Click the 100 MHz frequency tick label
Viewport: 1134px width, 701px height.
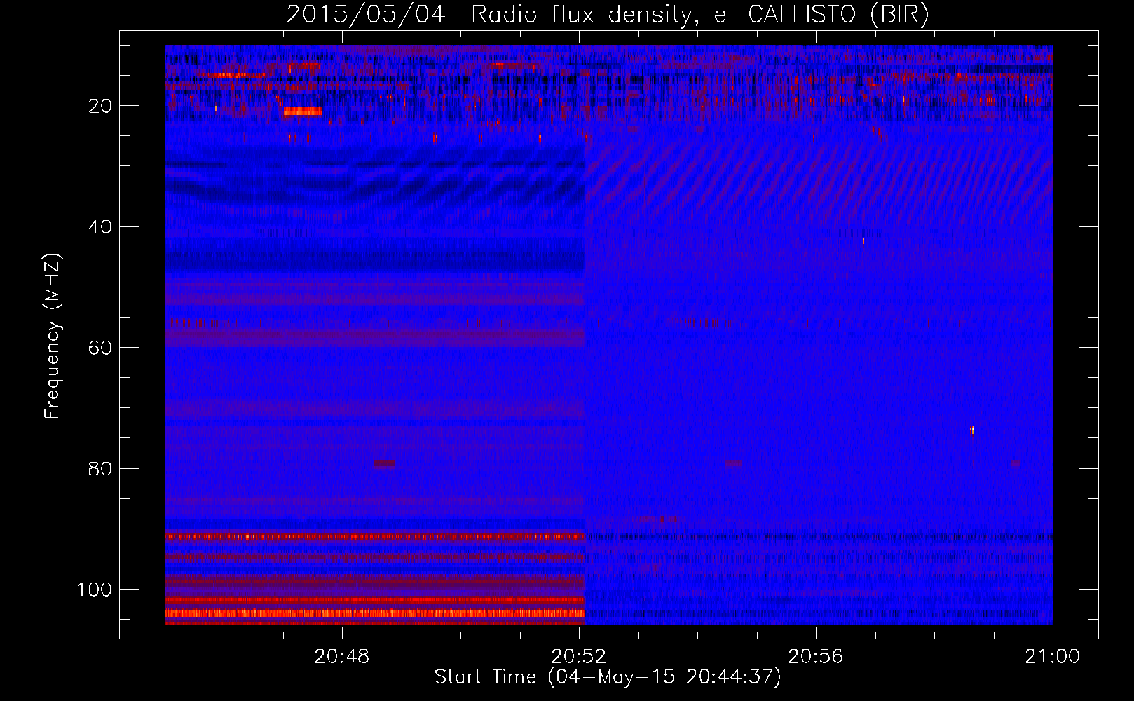tap(95, 590)
